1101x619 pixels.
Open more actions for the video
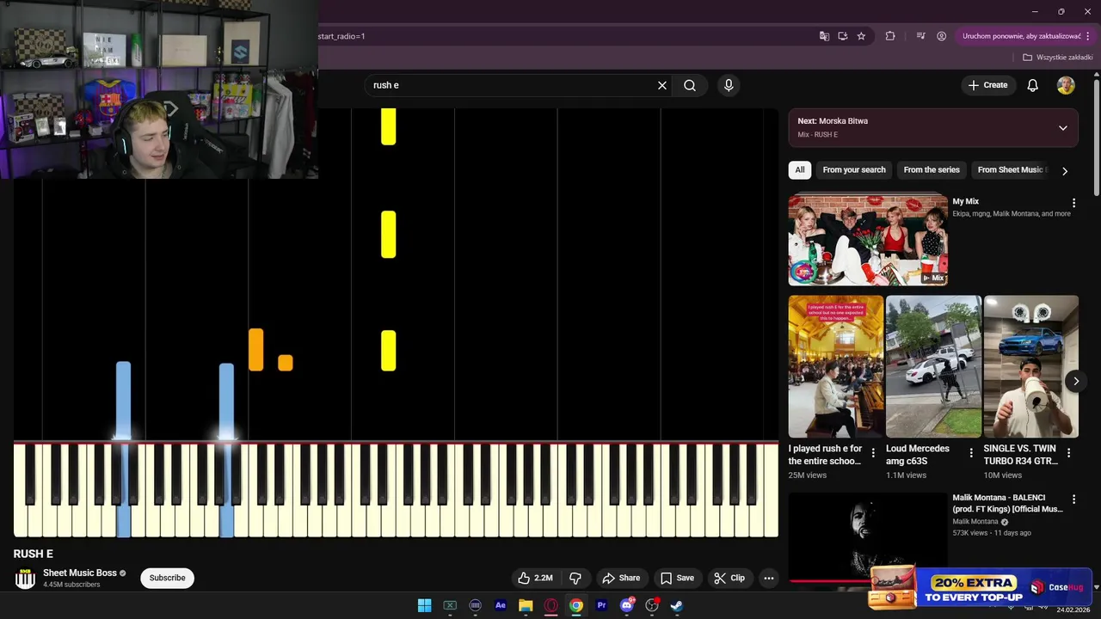(x=769, y=578)
